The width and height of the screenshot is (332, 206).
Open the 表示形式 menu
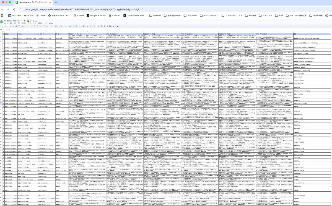click(x=24, y=23)
